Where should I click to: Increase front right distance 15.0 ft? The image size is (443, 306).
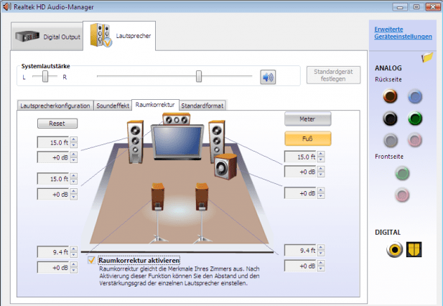coord(321,154)
